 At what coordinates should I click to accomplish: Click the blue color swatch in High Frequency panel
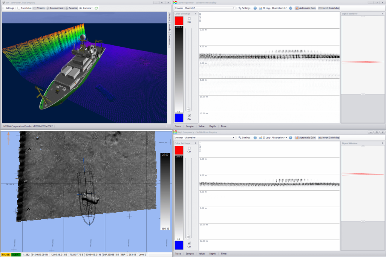179,245
